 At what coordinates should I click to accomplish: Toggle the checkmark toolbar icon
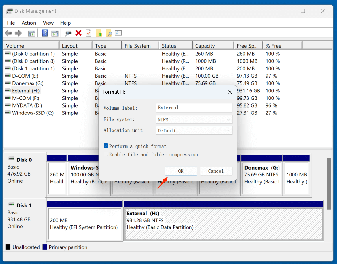tap(89, 33)
